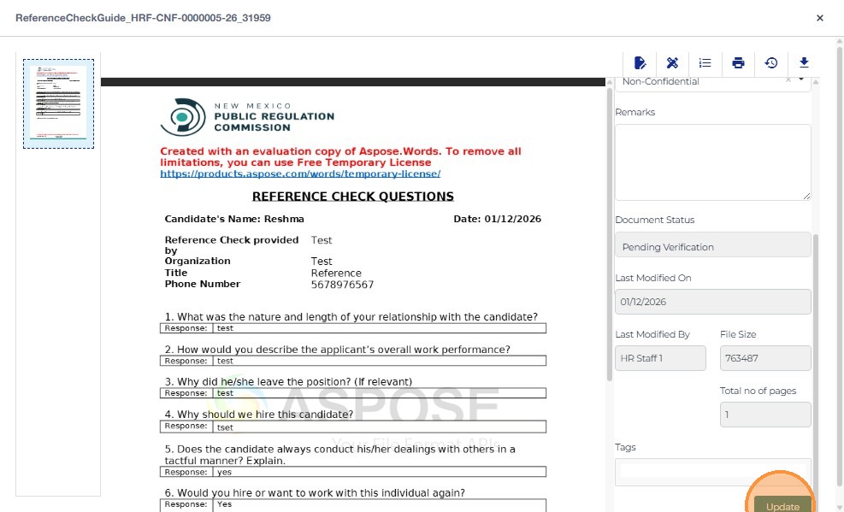View document version history icon

770,63
